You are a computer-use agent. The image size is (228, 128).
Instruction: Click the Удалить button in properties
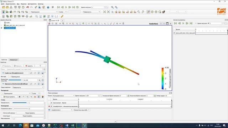(x=29, y=66)
